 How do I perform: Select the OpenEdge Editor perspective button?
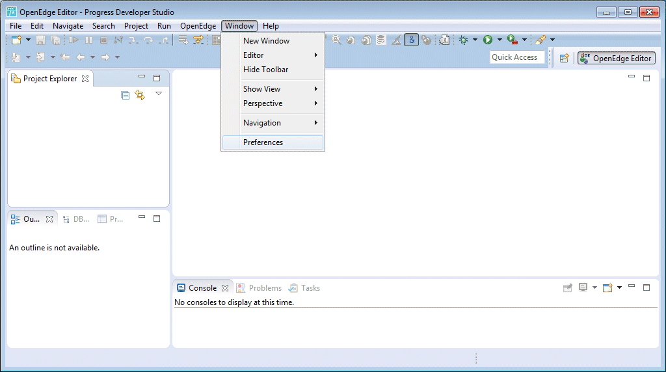(617, 58)
